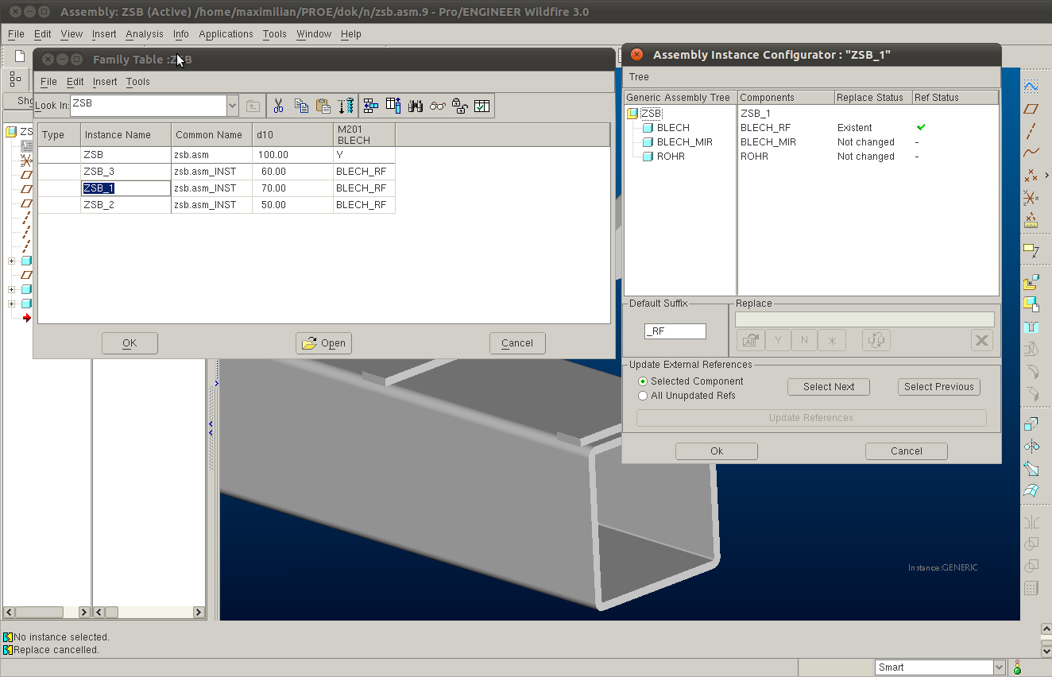Click the create component icon on right toolbar
This screenshot has height=677, width=1052.
click(x=1031, y=304)
